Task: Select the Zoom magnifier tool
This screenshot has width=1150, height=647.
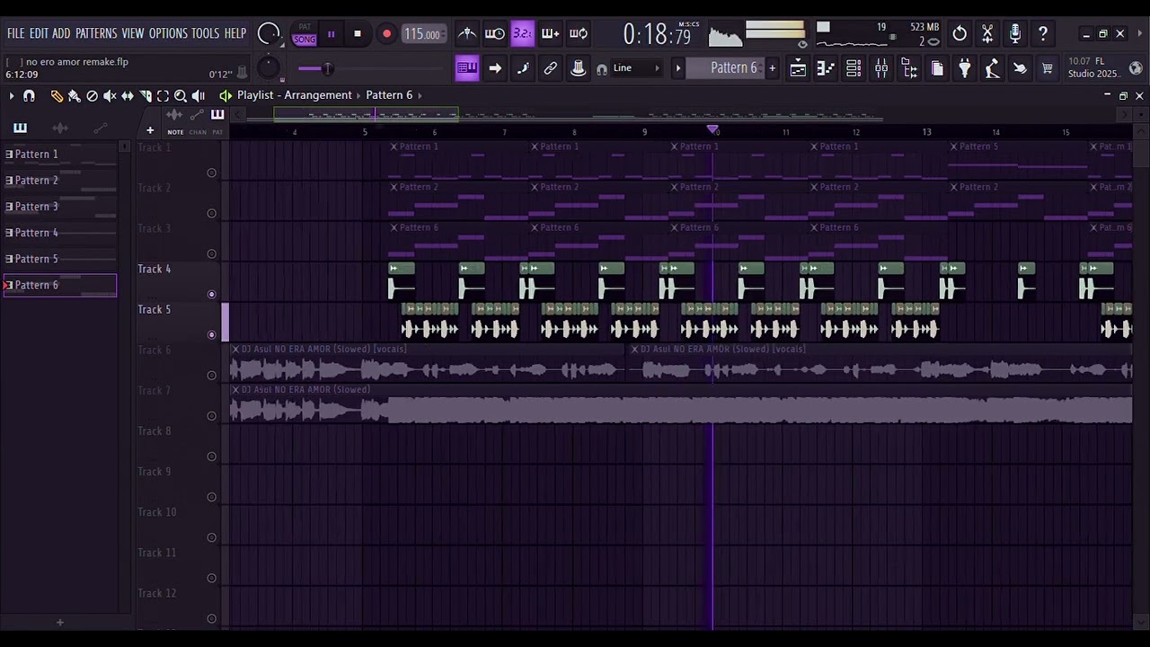Action: pyautogui.click(x=181, y=95)
